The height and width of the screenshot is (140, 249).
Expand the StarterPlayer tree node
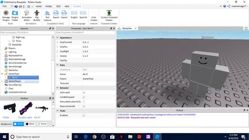coord(2,81)
